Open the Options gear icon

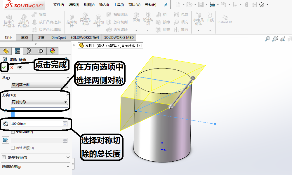262,5
